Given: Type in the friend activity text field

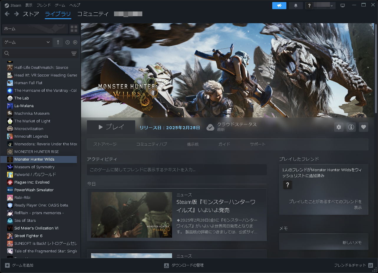Looking at the screenshot, I should pos(176,170).
